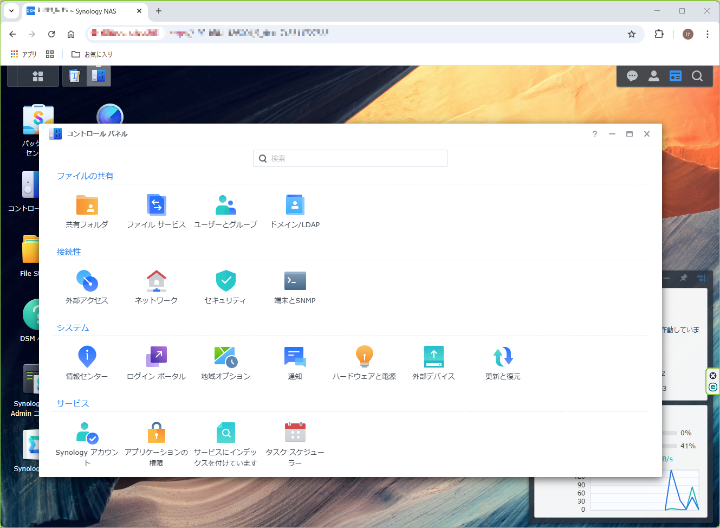720x528 pixels.
Task: Select the Synology NAS browser tab
Action: point(85,11)
